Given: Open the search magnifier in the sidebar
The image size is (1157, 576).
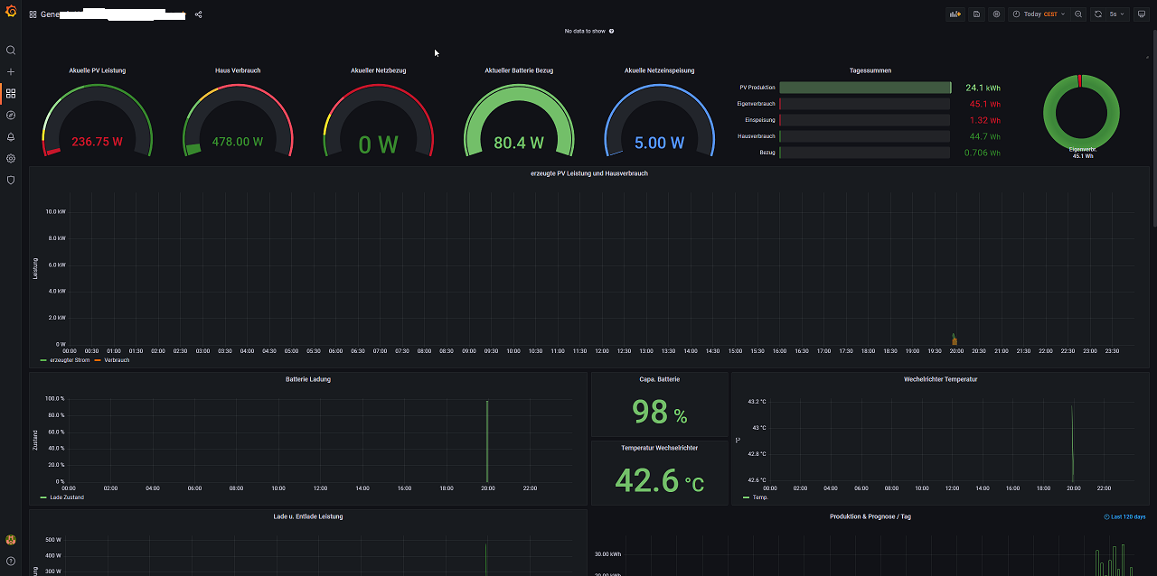Looking at the screenshot, I should tap(11, 51).
